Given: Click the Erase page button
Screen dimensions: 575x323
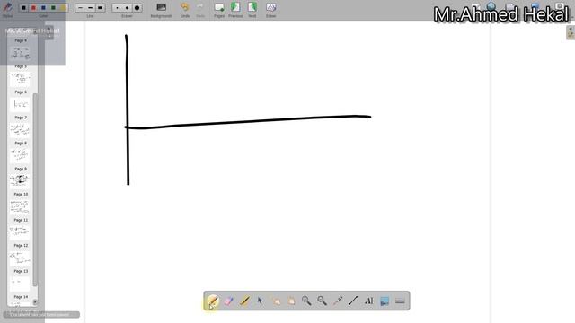Looking at the screenshot, I should click(271, 10).
